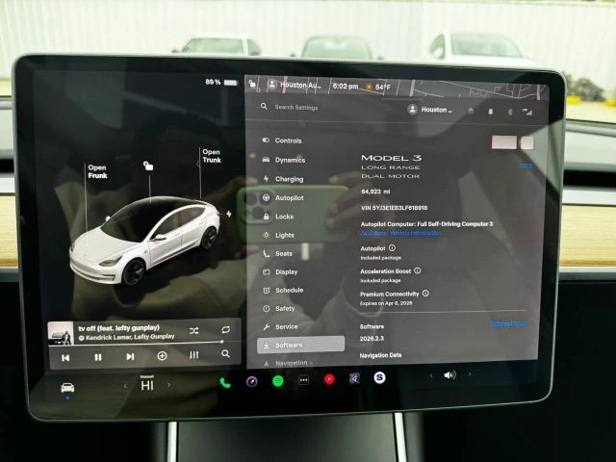This screenshot has height=462, width=616.
Task: Skip to next track
Action: click(x=130, y=356)
